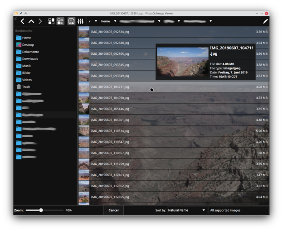Click the pencil edit path icon
The width and height of the screenshot is (283, 231).
click(x=265, y=21)
